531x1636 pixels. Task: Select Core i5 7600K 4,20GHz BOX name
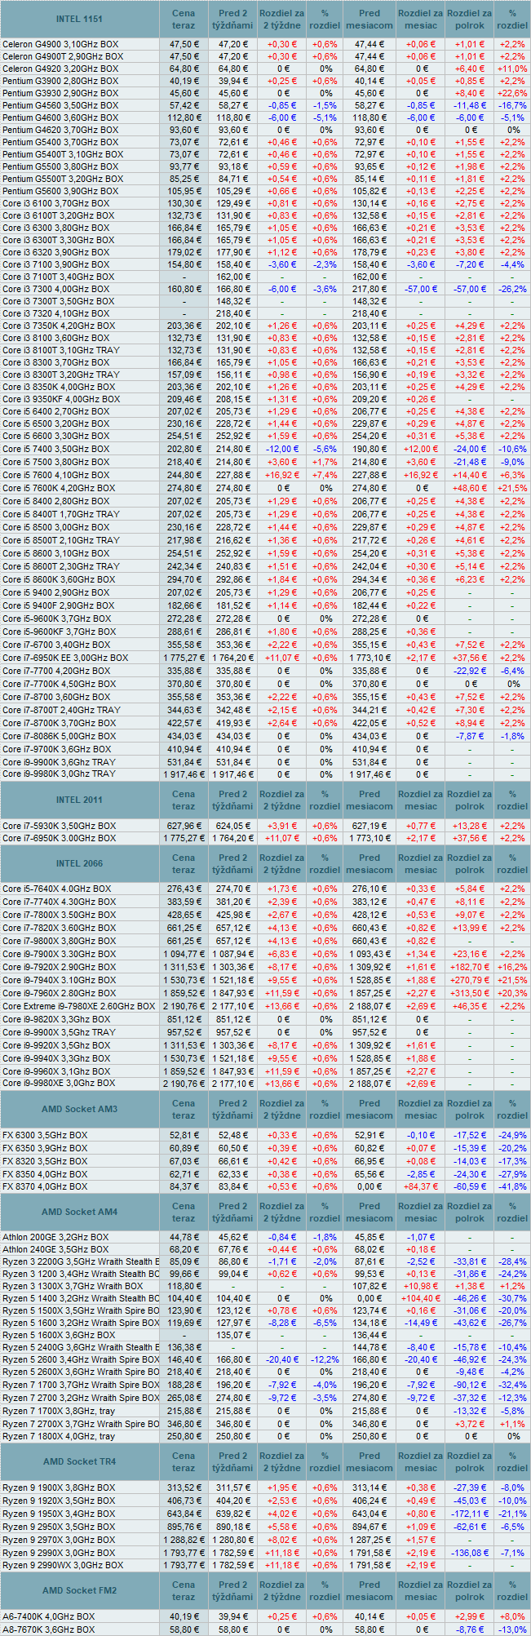[x=59, y=488]
